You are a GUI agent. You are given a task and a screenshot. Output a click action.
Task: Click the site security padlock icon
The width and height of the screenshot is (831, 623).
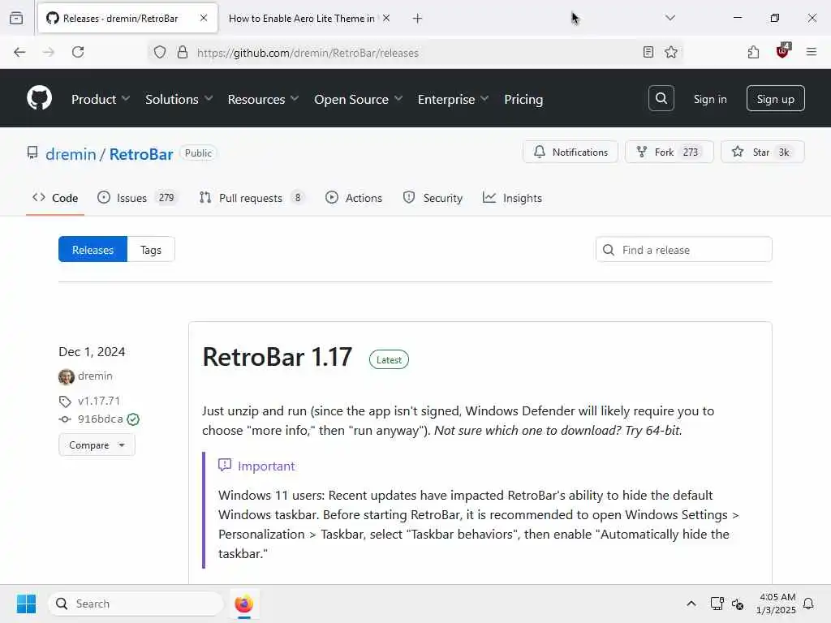pos(183,53)
